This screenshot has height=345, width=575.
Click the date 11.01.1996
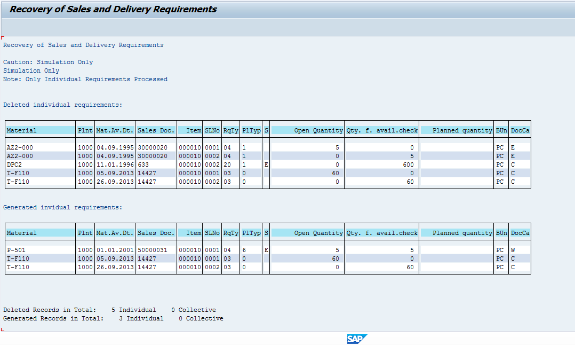coord(115,164)
